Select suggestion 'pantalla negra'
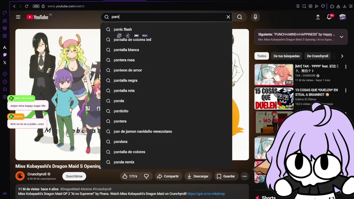The height and width of the screenshot is (199, 354). 166,80
